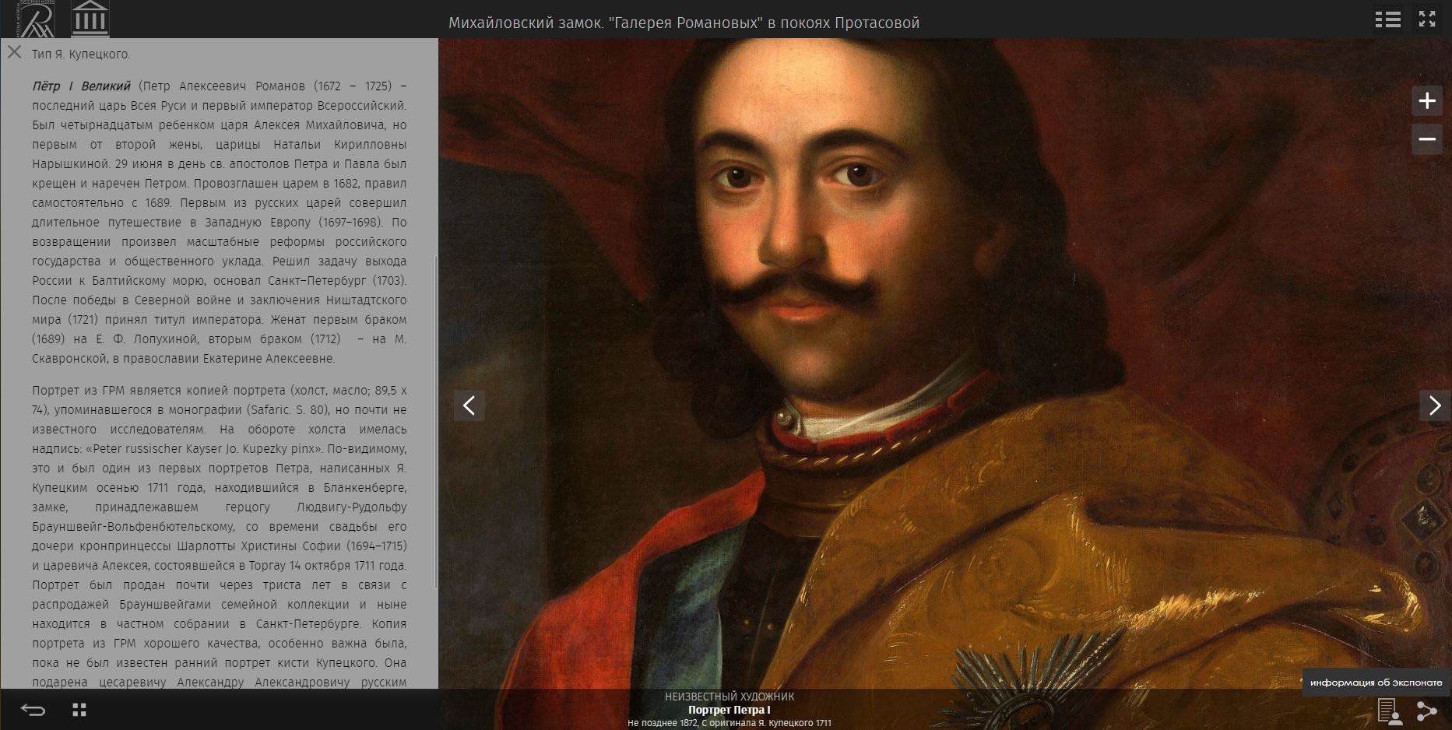
Task: Open the thumbnails grid view
Action: click(x=79, y=710)
